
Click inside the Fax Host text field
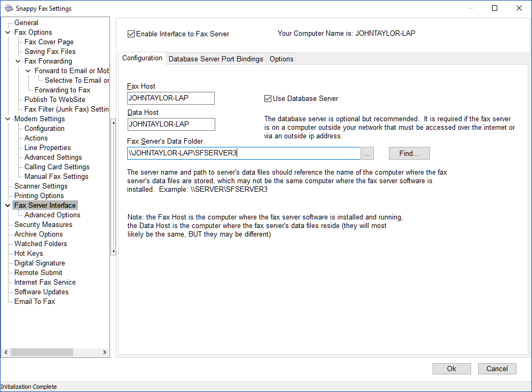click(x=171, y=98)
